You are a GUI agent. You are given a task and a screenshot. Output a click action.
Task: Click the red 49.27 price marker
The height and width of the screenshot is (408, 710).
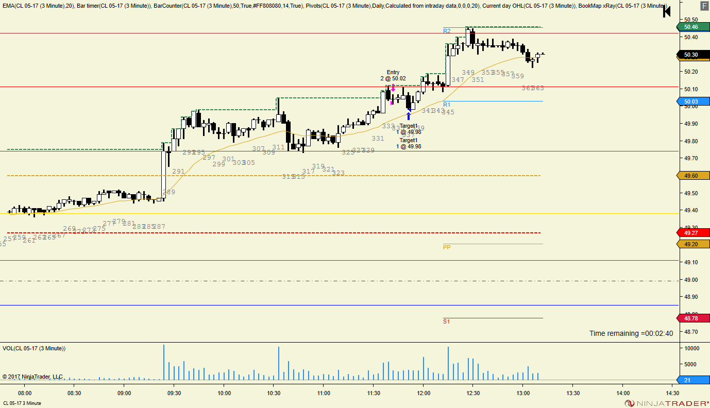[694, 233]
